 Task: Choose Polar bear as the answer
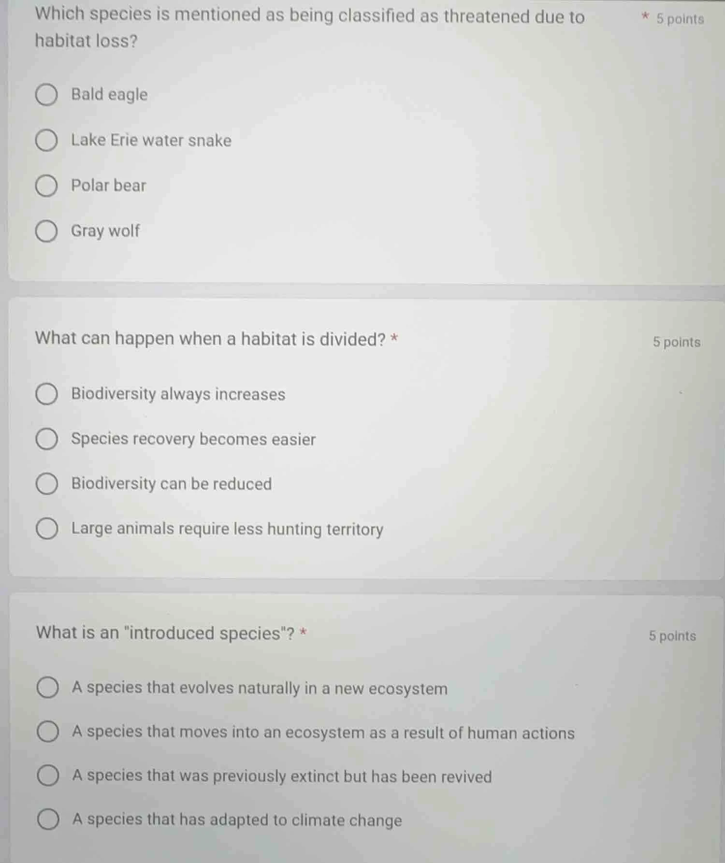point(47,186)
